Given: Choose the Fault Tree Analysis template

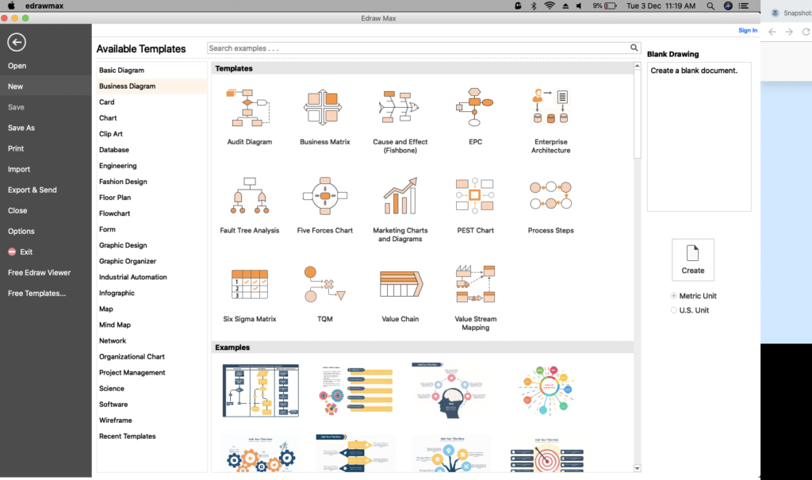Looking at the screenshot, I should point(248,194).
